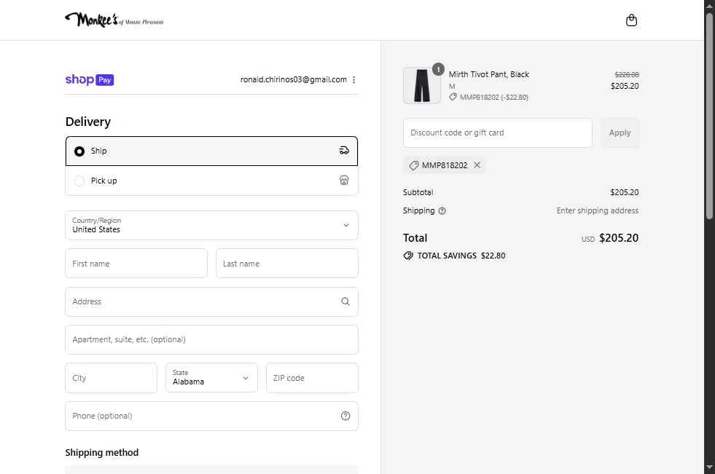
Task: Click the store icon in the Pick up row
Action: pyautogui.click(x=344, y=181)
